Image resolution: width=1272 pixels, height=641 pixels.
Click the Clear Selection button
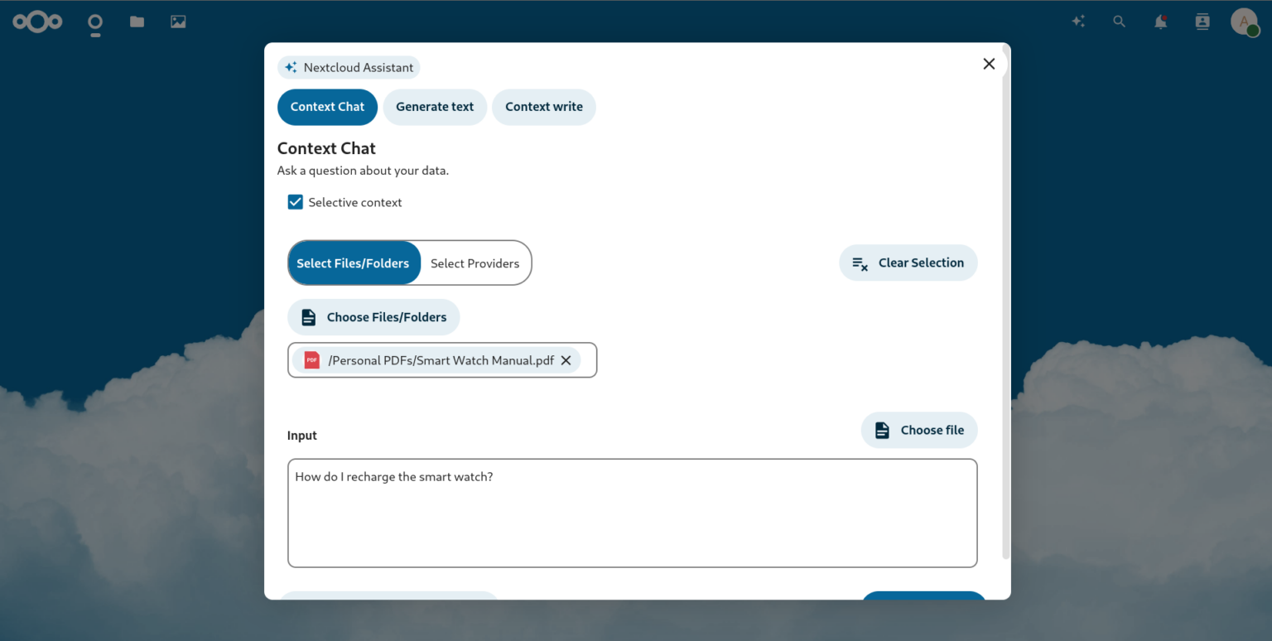point(908,263)
